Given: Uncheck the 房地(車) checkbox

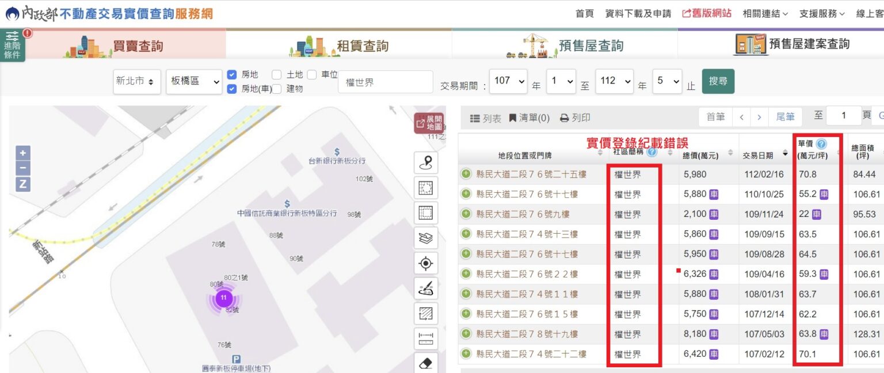Looking at the screenshot, I should tap(232, 89).
